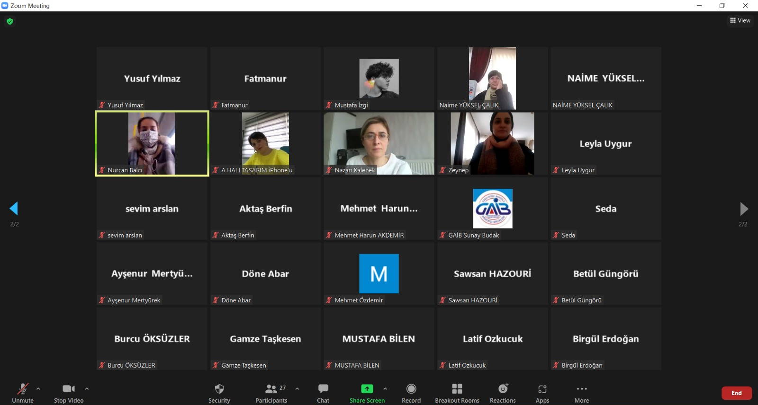This screenshot has width=758, height=405.
Task: Open the More options menu
Action: (x=582, y=392)
